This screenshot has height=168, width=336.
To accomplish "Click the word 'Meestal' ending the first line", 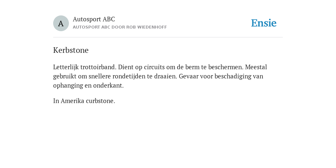I will 256,67.
